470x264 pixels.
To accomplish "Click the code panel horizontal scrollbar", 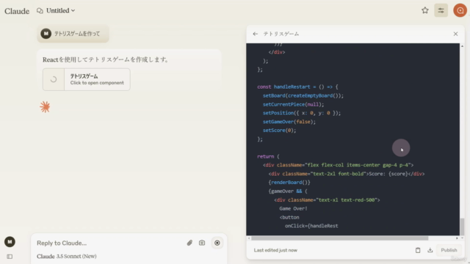I will [339, 238].
